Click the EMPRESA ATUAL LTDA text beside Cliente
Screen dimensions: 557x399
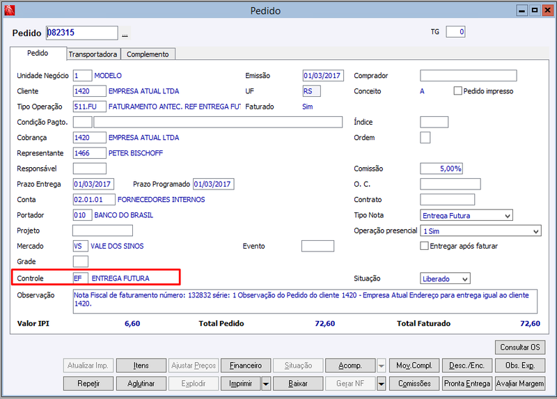click(144, 91)
